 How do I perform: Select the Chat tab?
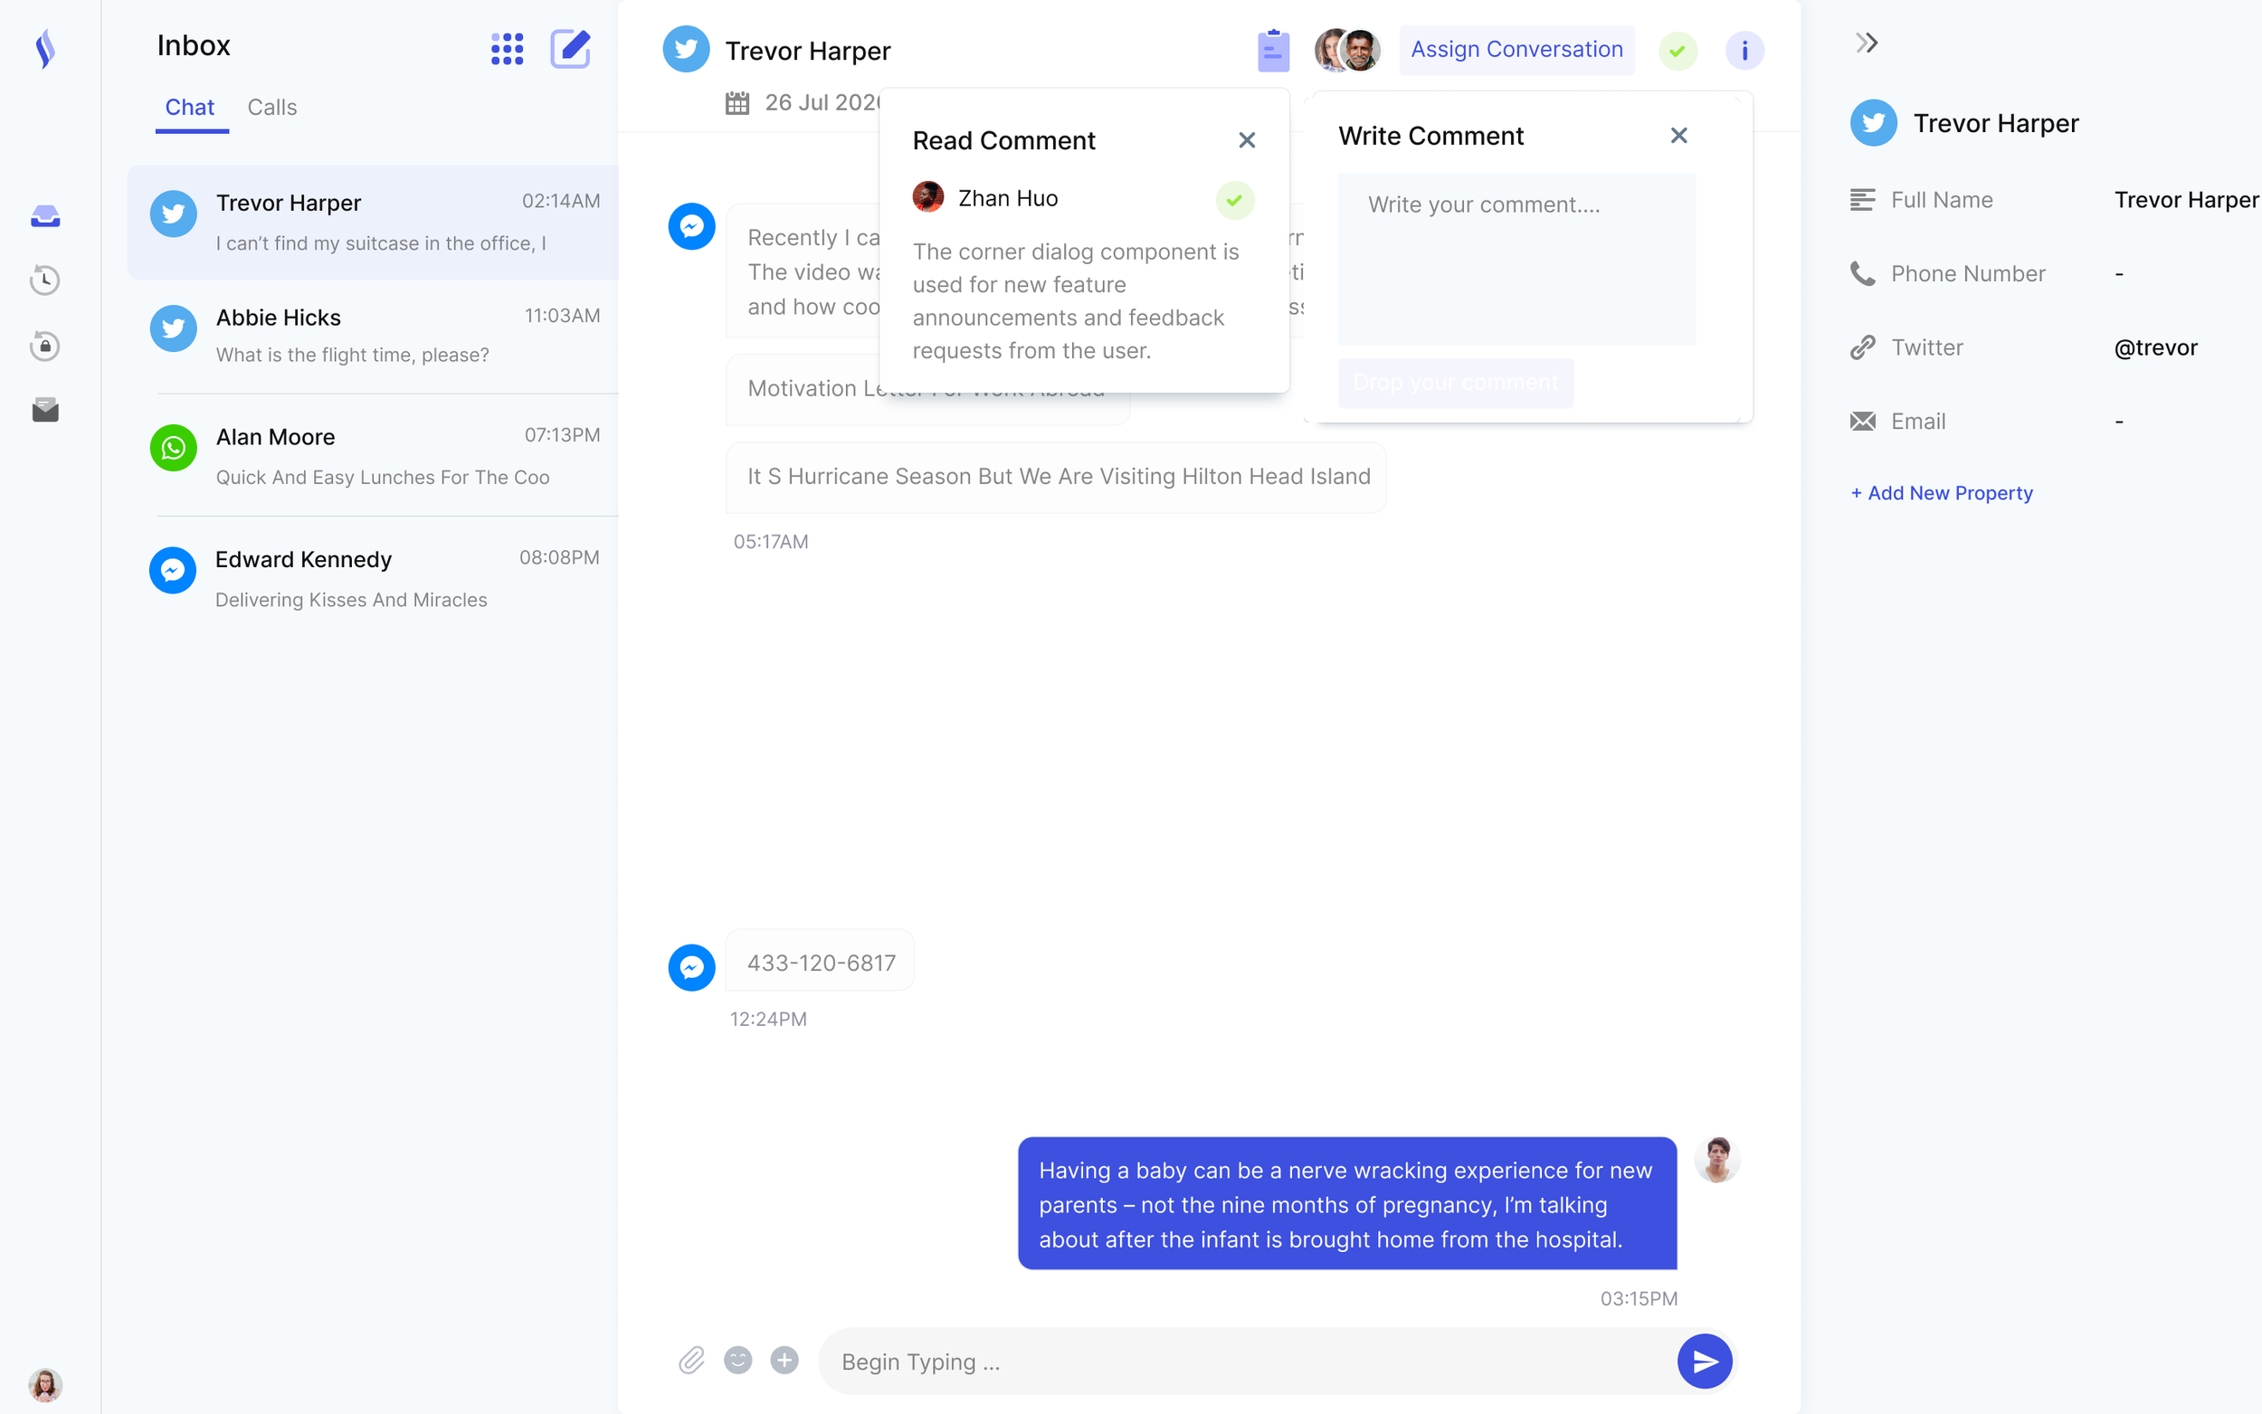click(x=190, y=108)
